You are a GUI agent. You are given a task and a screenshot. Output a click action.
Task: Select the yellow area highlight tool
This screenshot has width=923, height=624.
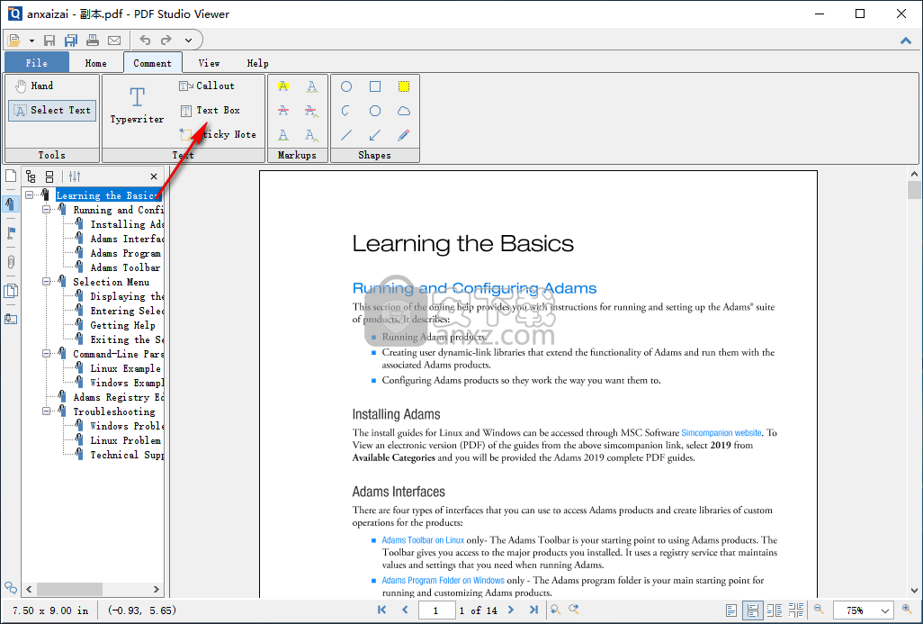pos(404,86)
